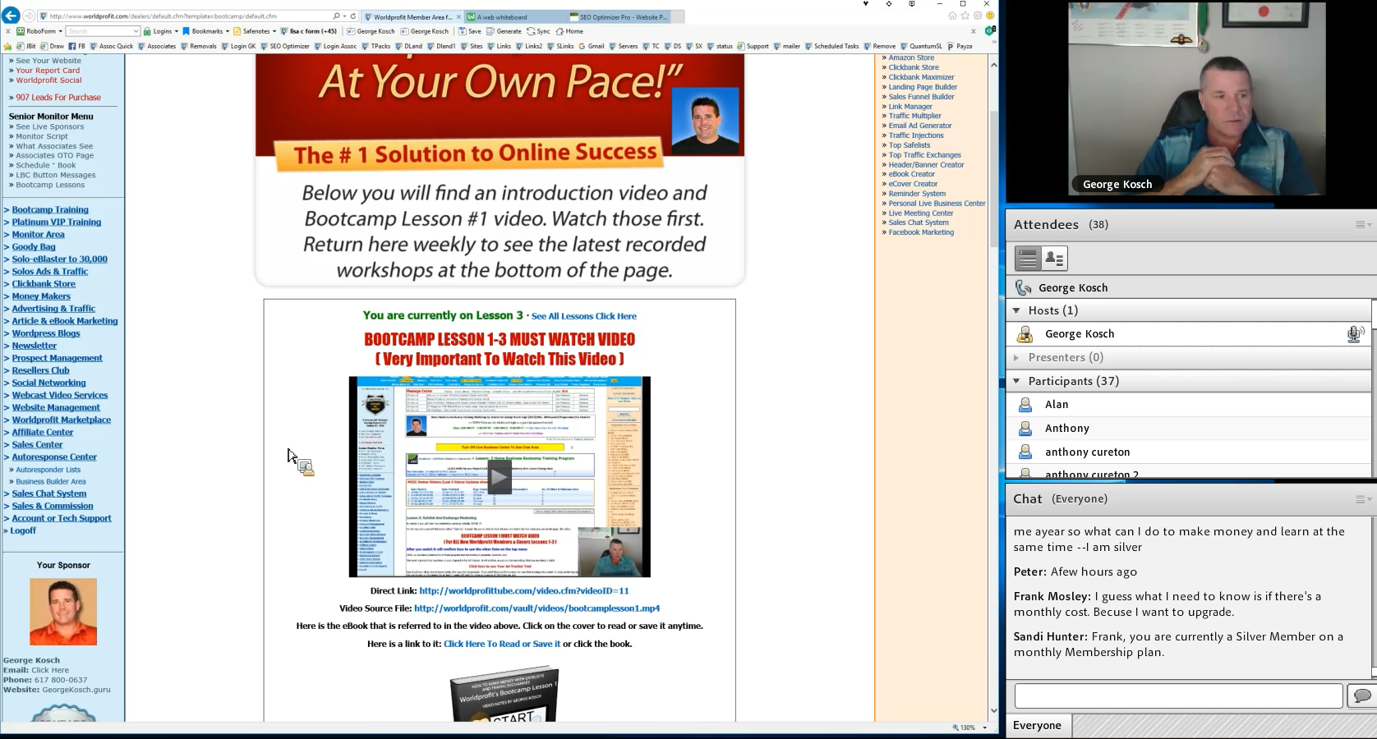Open the FB bookmark in favorites bar

(76, 46)
